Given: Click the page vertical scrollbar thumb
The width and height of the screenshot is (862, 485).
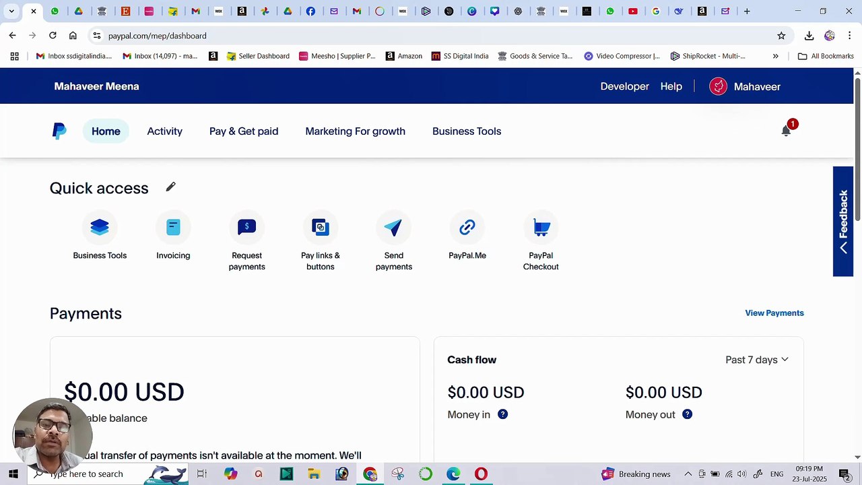Looking at the screenshot, I should click(857, 148).
